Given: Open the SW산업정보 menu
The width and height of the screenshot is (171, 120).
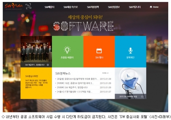Looking at the screenshot, I should click(x=114, y=7).
